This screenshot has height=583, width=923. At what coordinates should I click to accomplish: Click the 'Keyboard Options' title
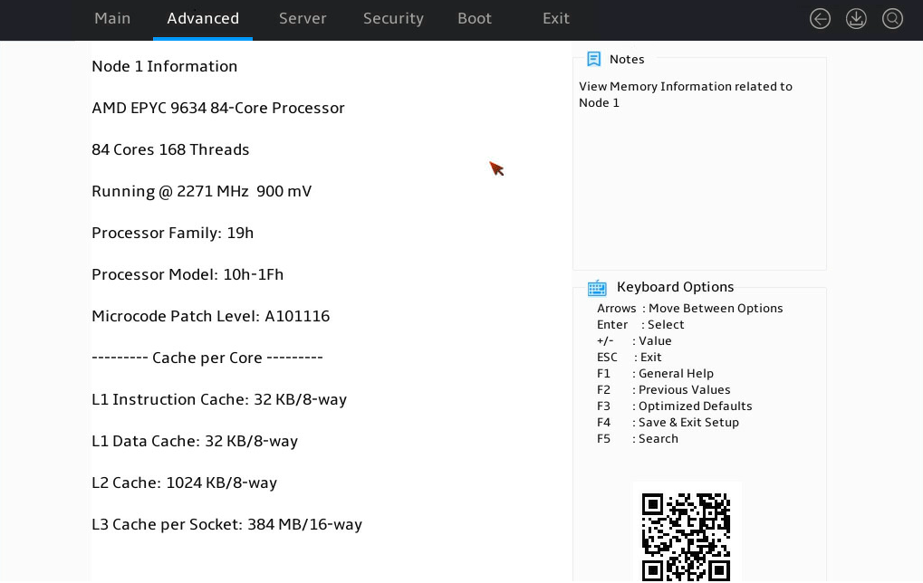coord(675,287)
